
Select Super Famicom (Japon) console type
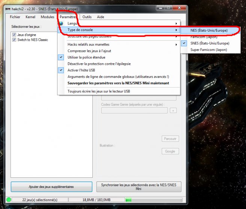pyautogui.click(x=211, y=50)
